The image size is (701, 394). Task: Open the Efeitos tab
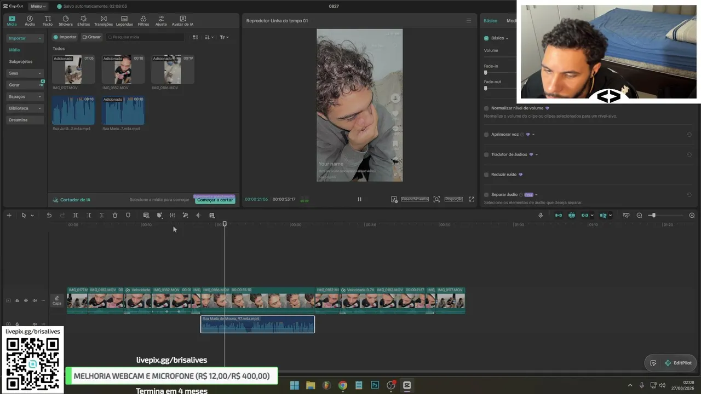(x=83, y=21)
